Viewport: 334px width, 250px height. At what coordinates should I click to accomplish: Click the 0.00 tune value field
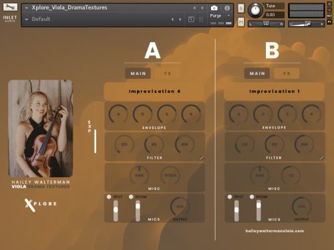(x=274, y=15)
